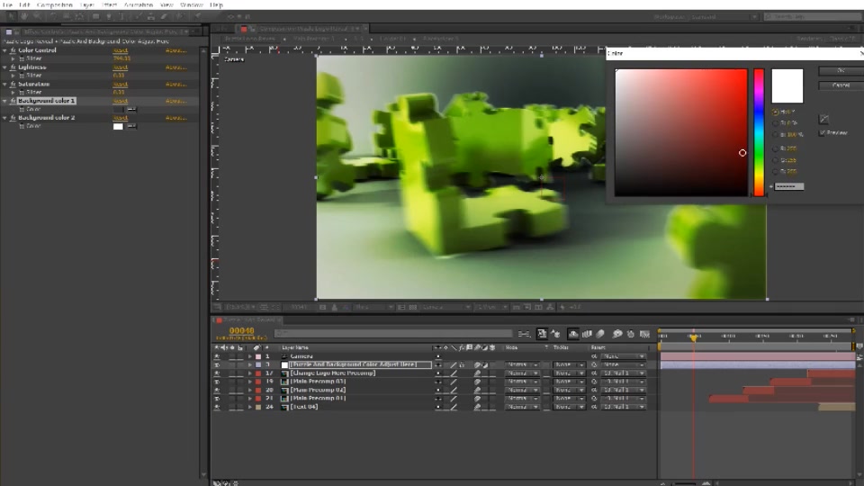Image resolution: width=864 pixels, height=486 pixels.
Task: Click the Background color 2 white swatch
Action: 118,126
